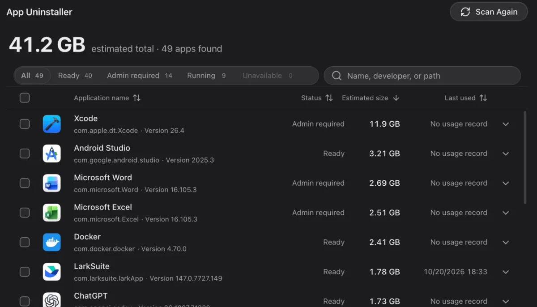Click the Android Studio app icon

pos(52,153)
